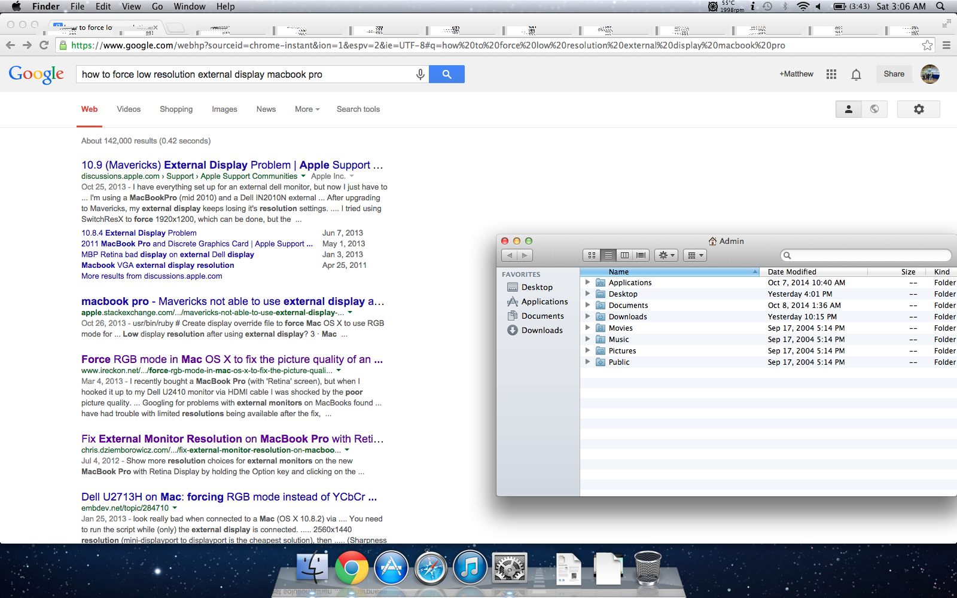Open Spotlight search in the menu bar

point(940,7)
